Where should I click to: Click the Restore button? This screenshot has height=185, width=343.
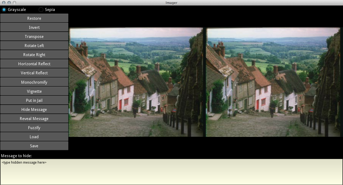point(34,18)
